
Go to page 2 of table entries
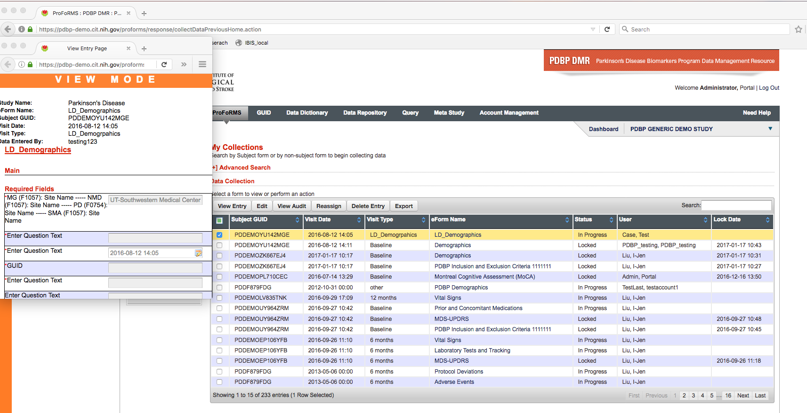tap(684, 396)
